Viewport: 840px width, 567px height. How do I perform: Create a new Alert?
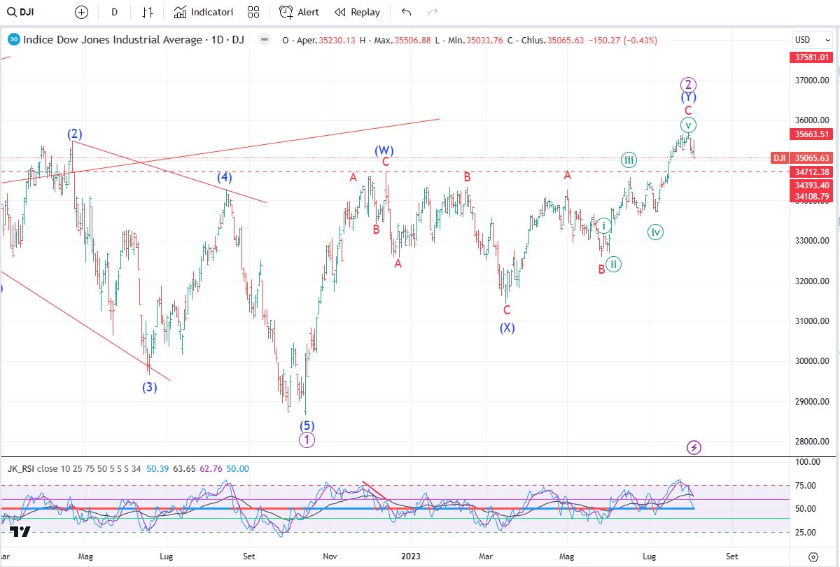[300, 12]
